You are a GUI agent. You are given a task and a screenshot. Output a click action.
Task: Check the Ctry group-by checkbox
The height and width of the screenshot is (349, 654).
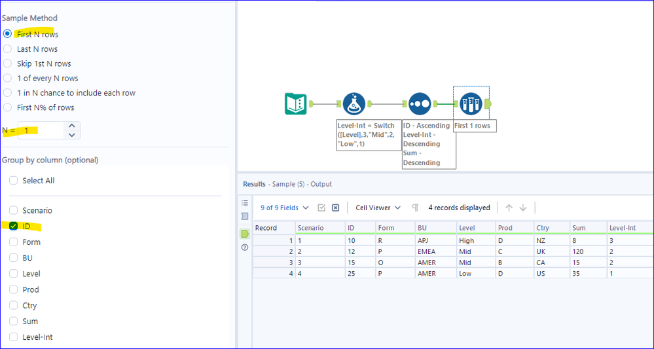coord(14,305)
